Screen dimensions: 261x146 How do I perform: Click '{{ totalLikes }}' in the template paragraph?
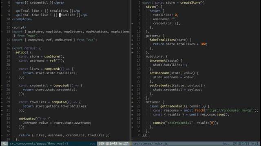pos(59,11)
